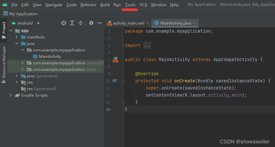Click Select Opened File crosshair icon
Image resolution: width=275 pixels, height=147 pixels.
64,23
